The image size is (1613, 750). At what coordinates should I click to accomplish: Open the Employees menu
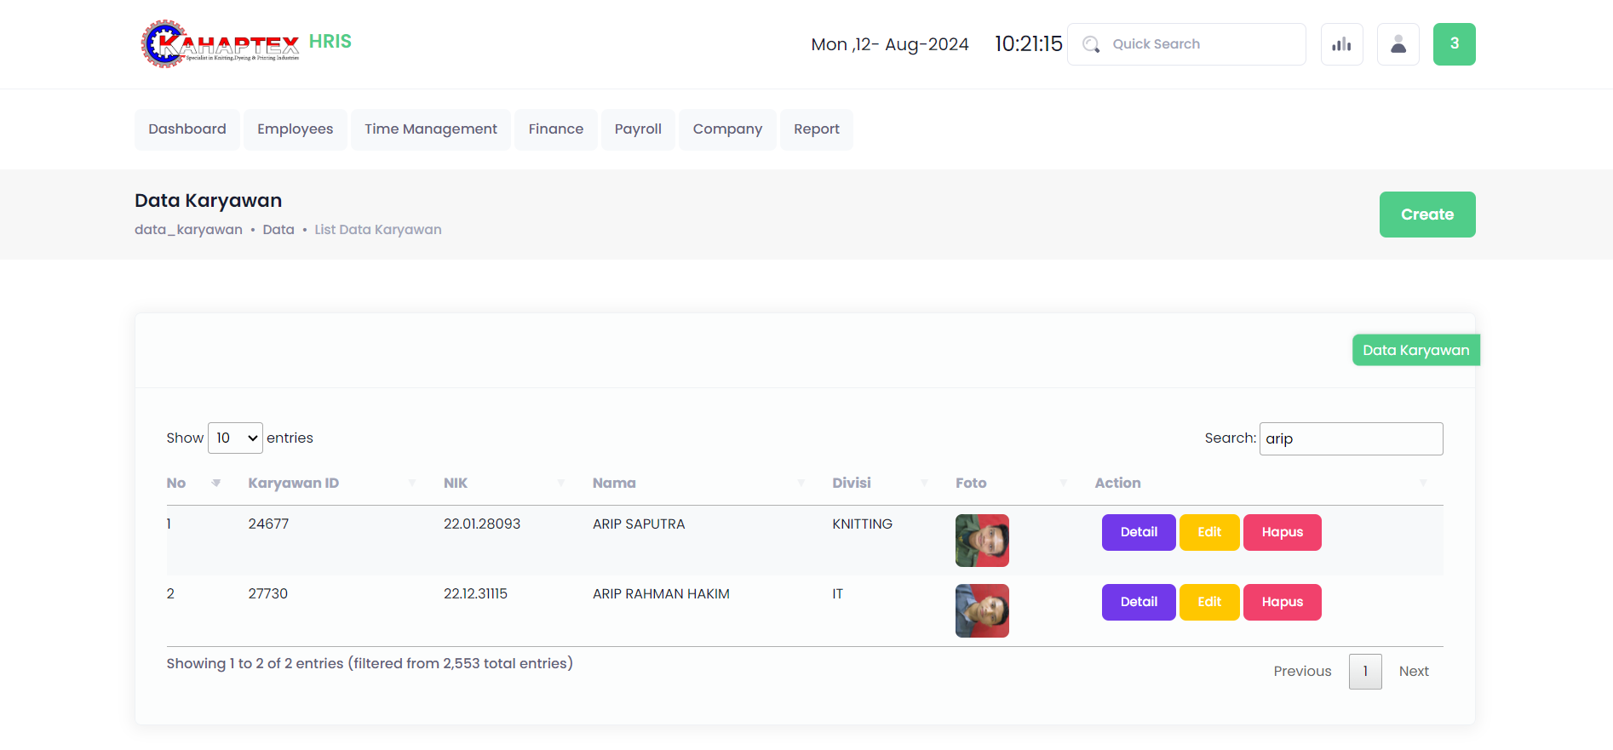pyautogui.click(x=295, y=129)
